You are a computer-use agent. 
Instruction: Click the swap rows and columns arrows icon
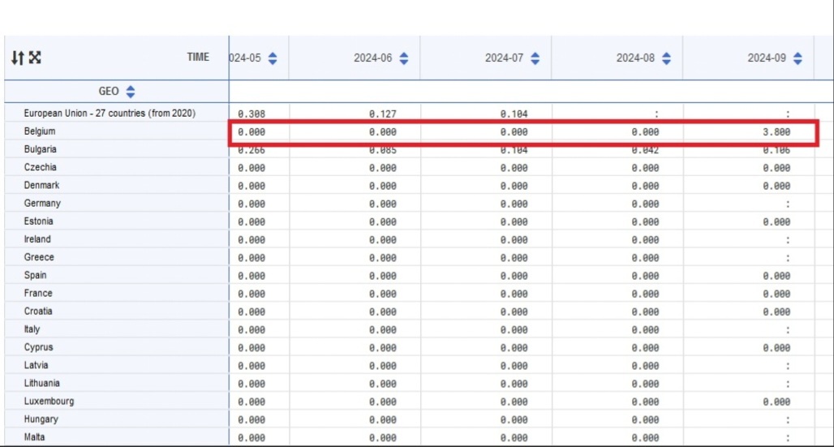pyautogui.click(x=18, y=58)
